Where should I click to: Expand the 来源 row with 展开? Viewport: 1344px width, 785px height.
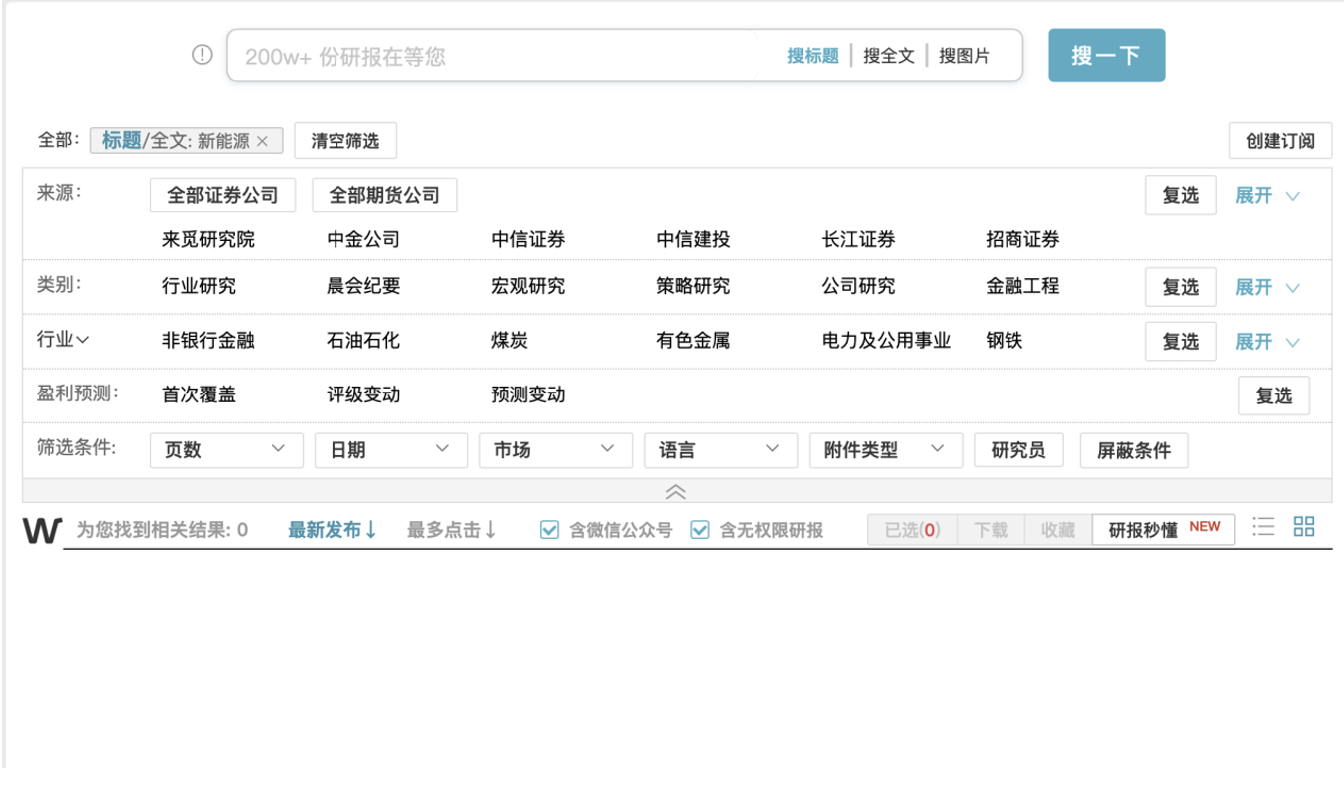click(x=1267, y=196)
